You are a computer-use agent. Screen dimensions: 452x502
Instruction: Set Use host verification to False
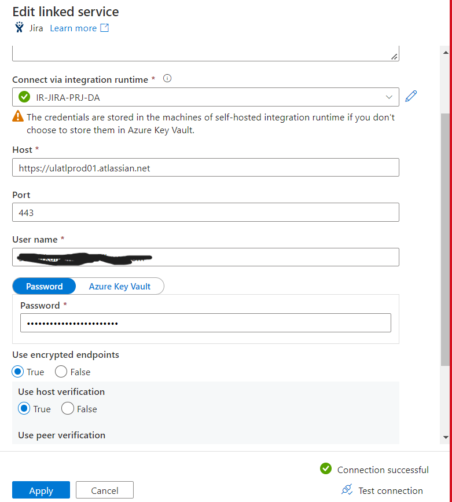click(68, 409)
